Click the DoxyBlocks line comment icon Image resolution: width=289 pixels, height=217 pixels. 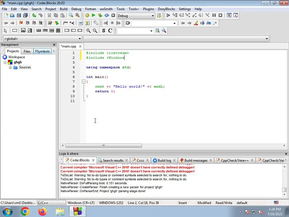(x=72, y=23)
